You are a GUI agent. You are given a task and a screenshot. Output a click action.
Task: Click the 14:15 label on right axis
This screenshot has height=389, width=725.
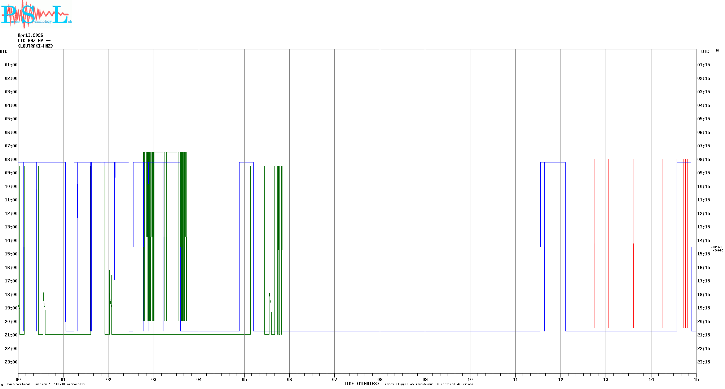click(703, 241)
